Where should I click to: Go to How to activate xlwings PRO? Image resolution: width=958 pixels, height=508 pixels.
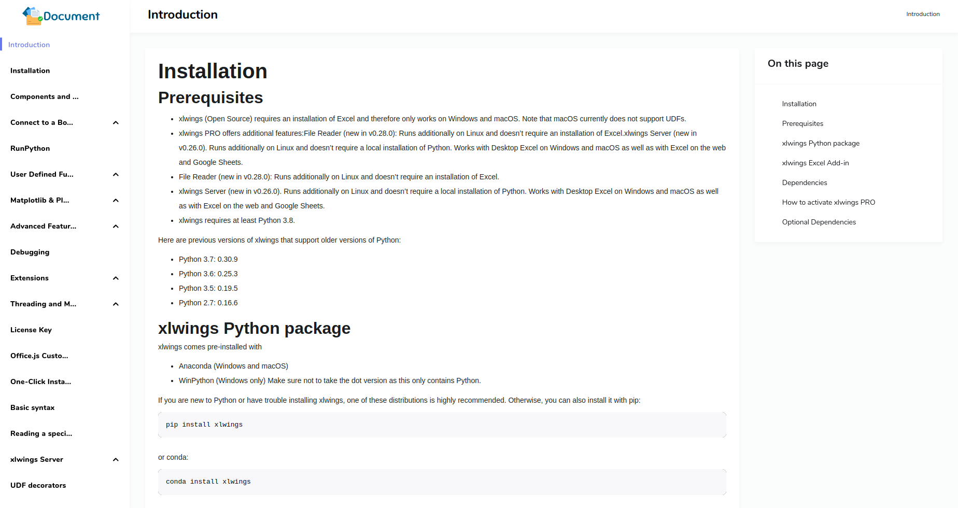point(828,202)
